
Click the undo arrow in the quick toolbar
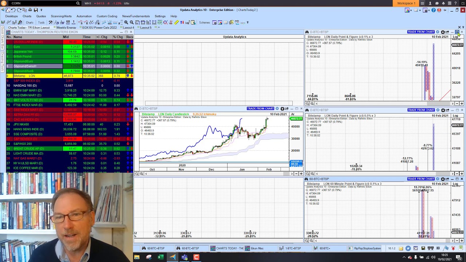coord(13,10)
